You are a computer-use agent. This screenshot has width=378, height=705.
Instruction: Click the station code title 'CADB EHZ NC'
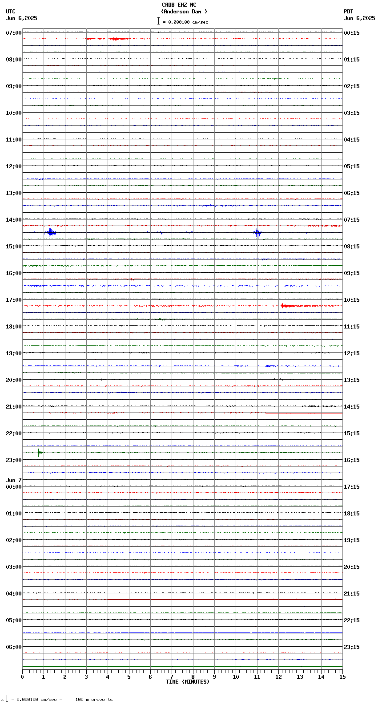pyautogui.click(x=179, y=5)
